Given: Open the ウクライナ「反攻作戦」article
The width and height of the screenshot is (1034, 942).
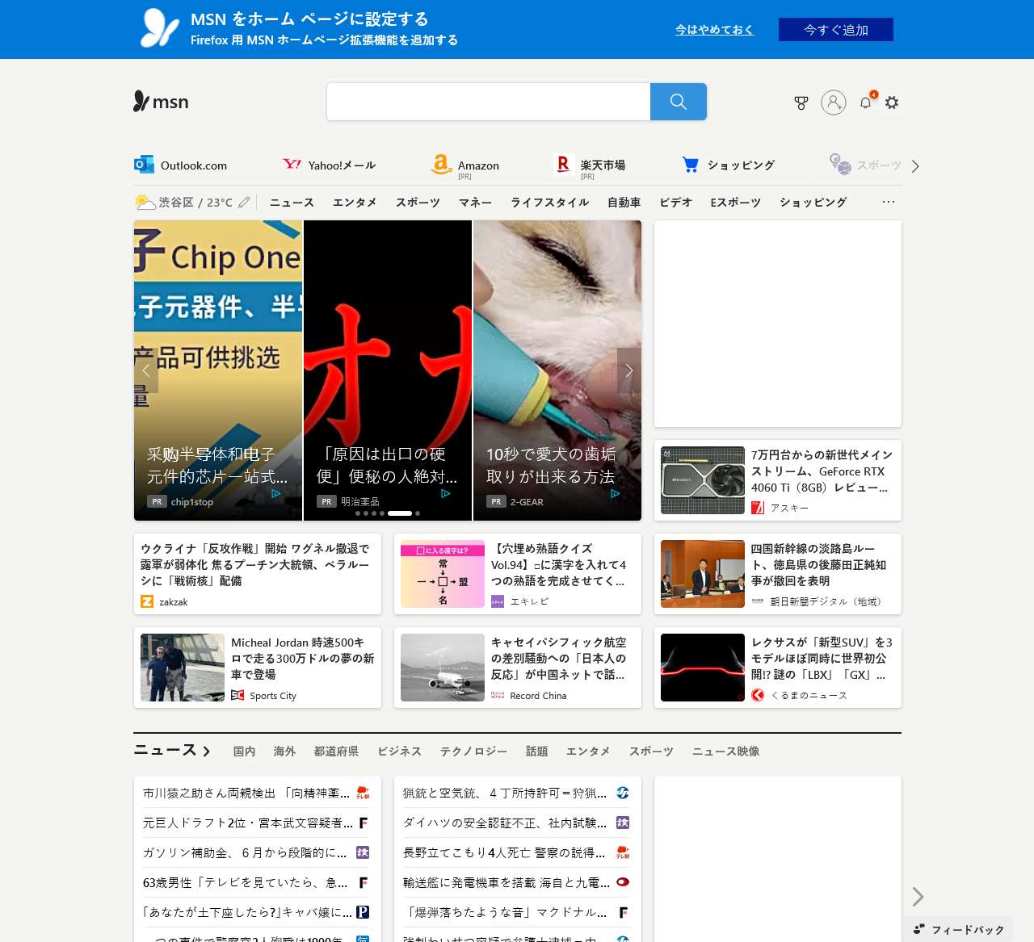Looking at the screenshot, I should coord(258,574).
